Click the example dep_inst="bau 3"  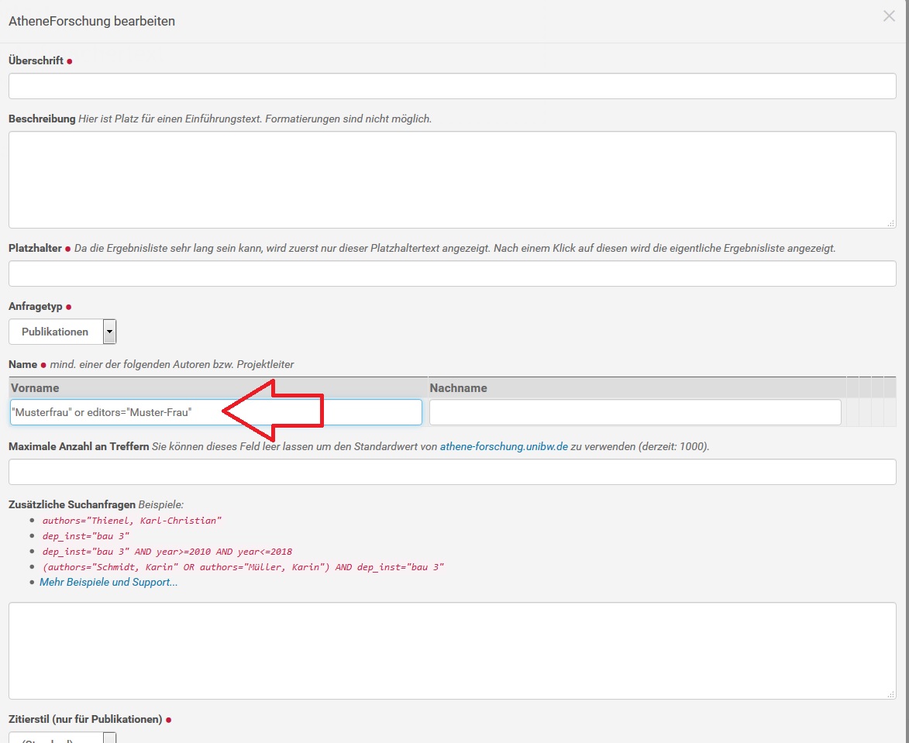click(x=86, y=536)
